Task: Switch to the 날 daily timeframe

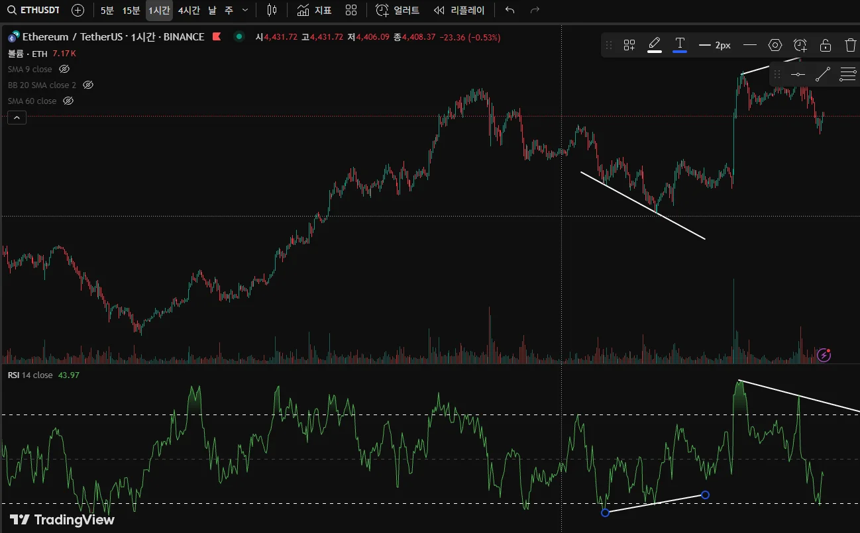Action: [x=212, y=11]
